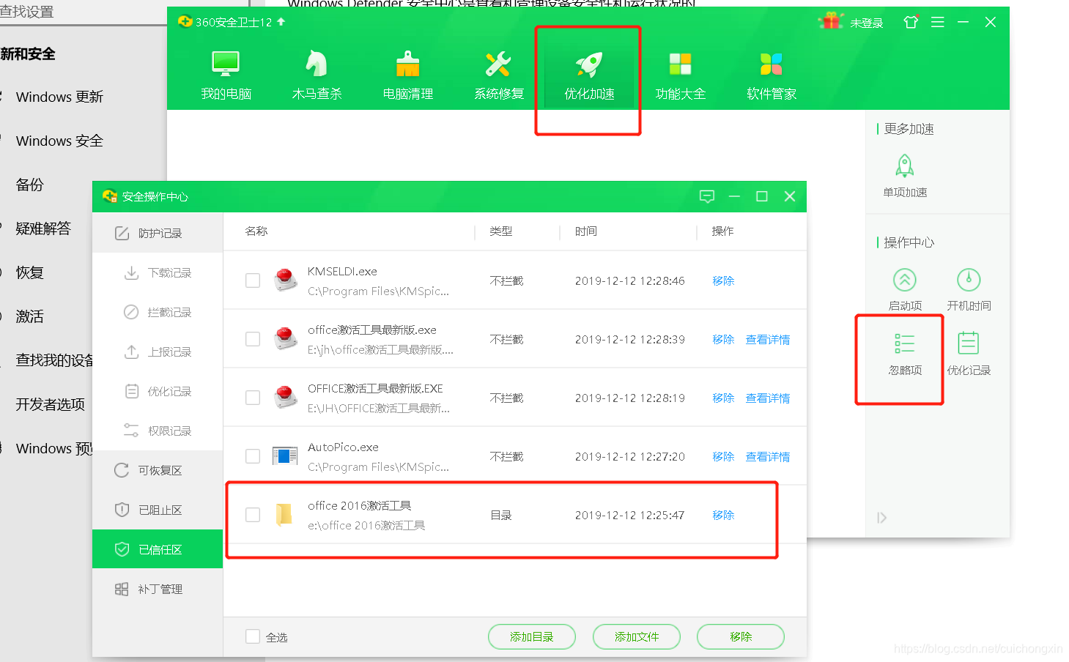Image resolution: width=1069 pixels, height=662 pixels.
Task: Select 权限记录 in the sidebar
Action: point(158,431)
